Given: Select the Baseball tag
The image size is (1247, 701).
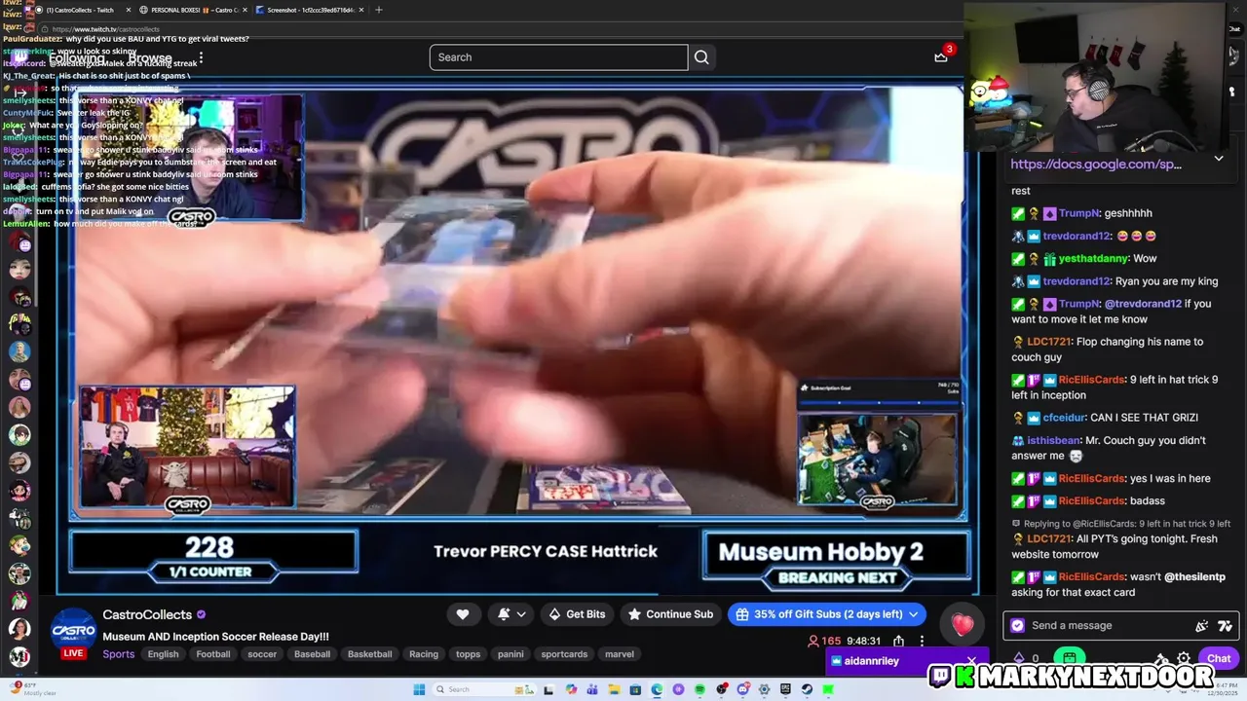Looking at the screenshot, I should 312,654.
